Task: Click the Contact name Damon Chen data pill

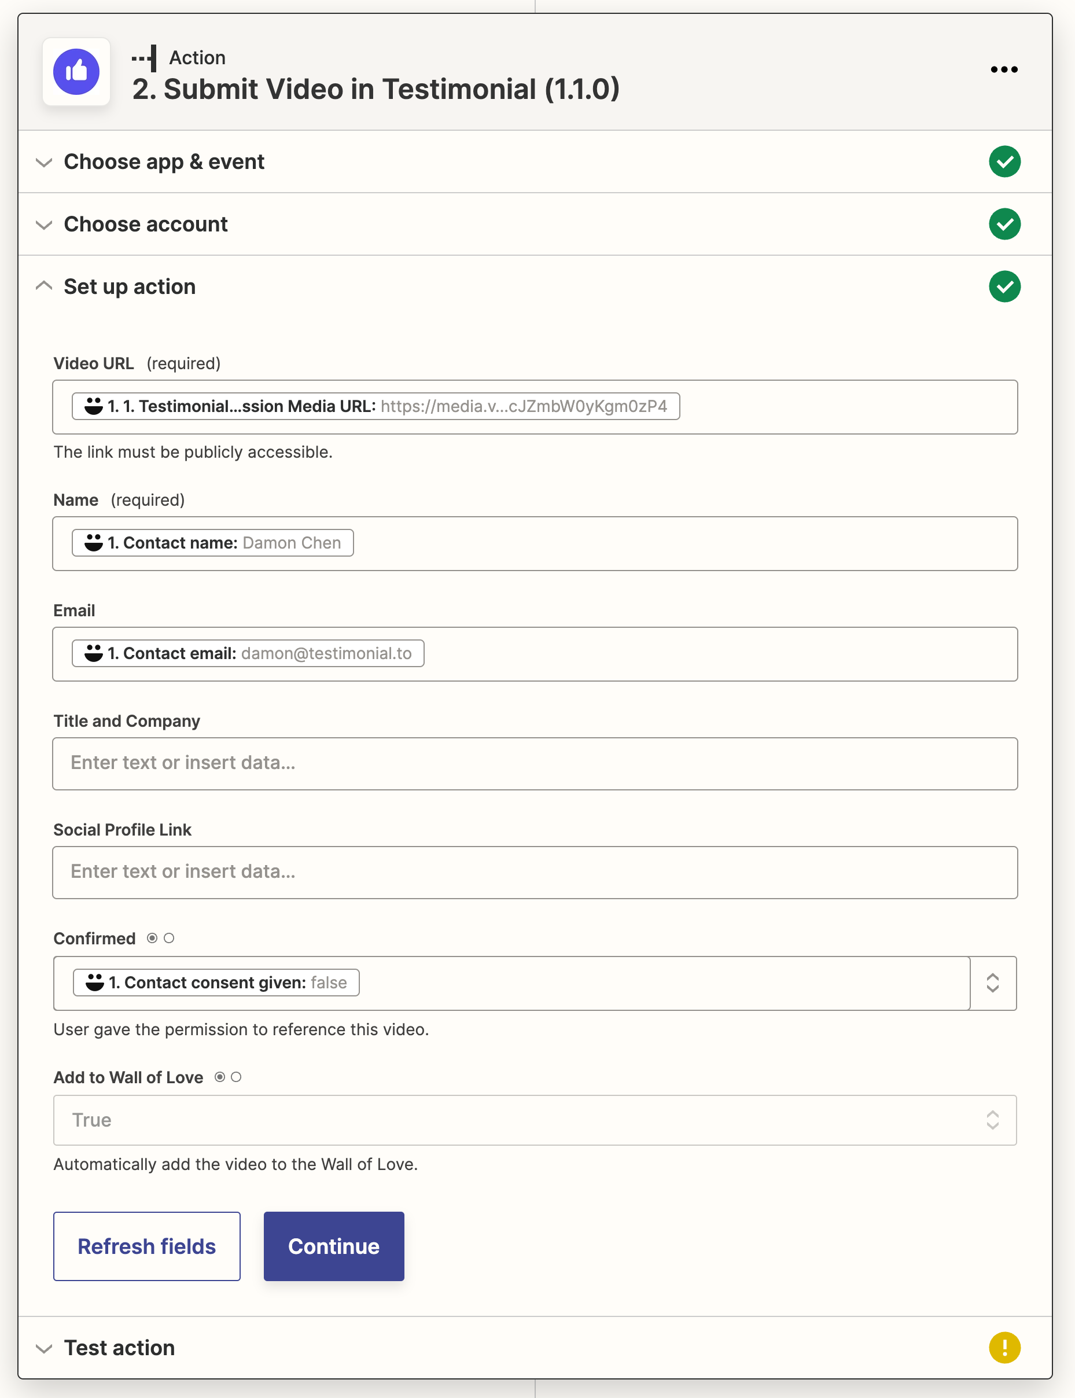Action: coord(212,543)
